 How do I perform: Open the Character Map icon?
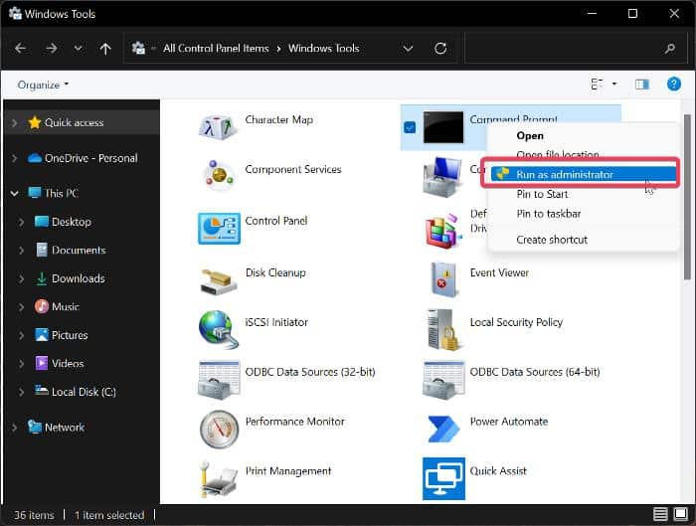(218, 126)
